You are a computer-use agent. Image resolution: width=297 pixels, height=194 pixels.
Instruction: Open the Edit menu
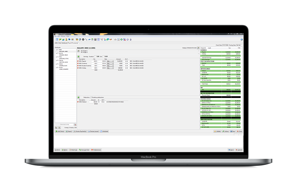click(x=59, y=36)
